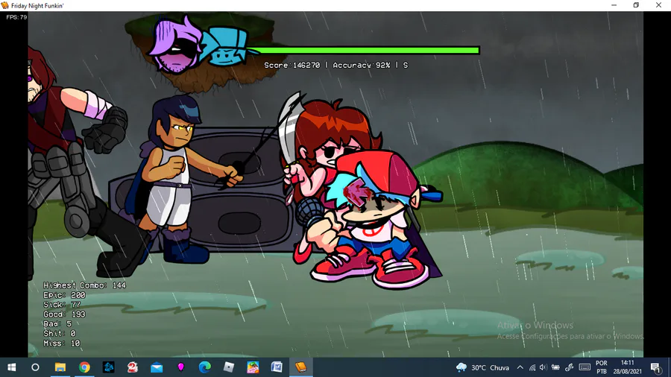Open the black-and-blue app icon in taskbar
Screen dimensions: 671x377
coord(108,367)
